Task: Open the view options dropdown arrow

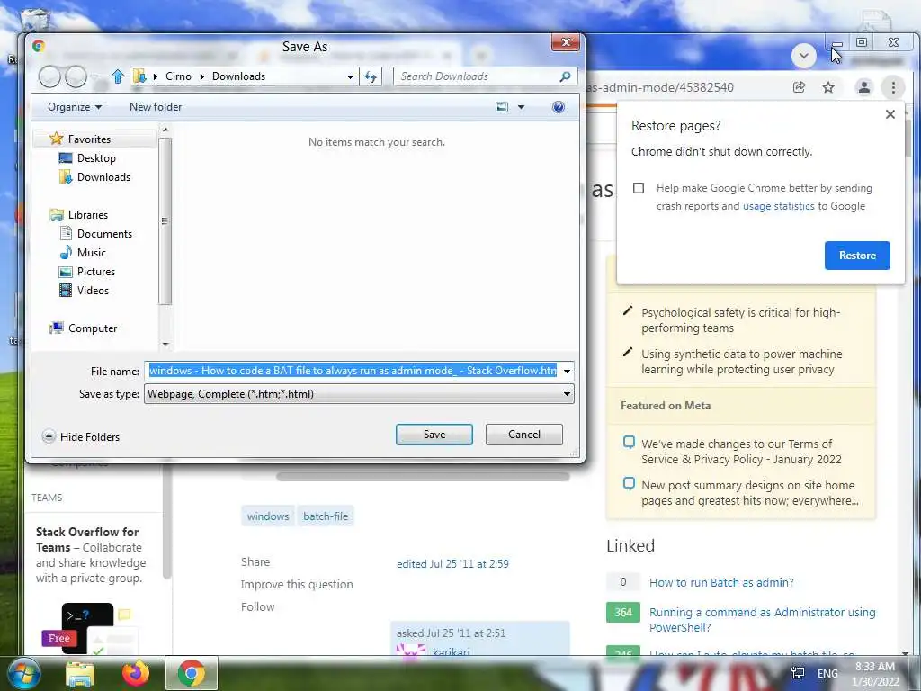Action: tap(521, 107)
